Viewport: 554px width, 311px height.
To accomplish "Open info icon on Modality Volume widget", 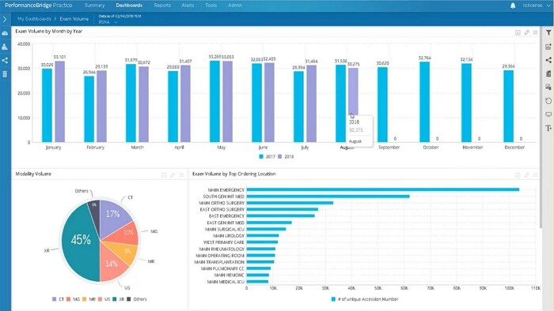I will tap(164, 174).
